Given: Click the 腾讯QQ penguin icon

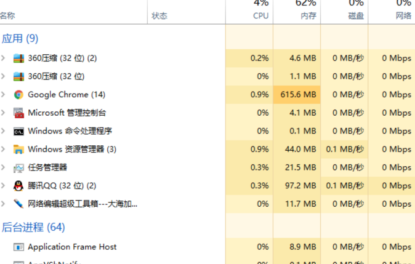Looking at the screenshot, I should (18, 186).
